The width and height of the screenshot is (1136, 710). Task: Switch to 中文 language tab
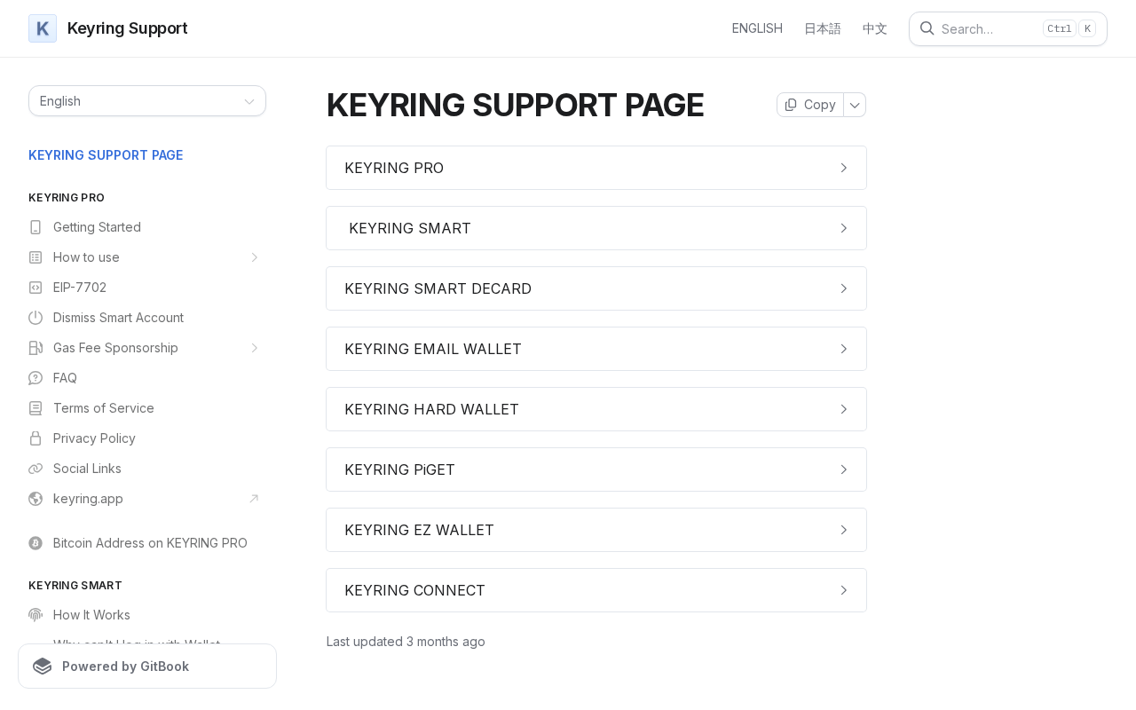tap(875, 28)
